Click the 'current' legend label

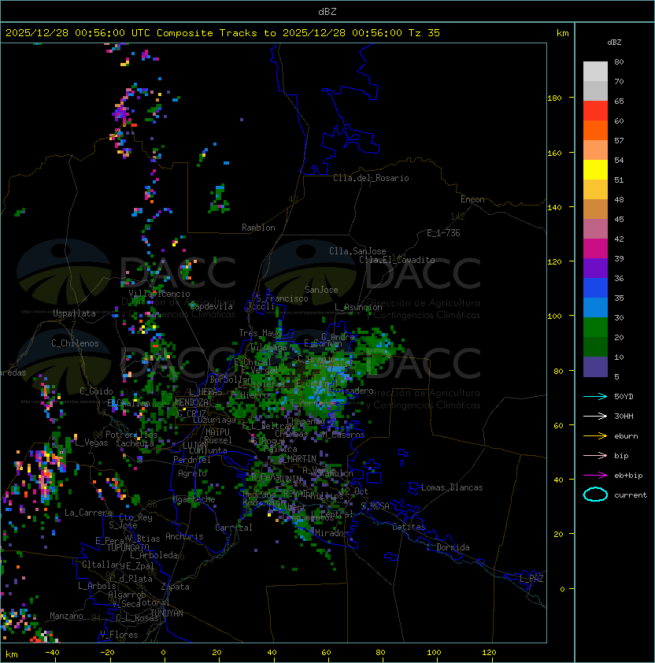pyautogui.click(x=631, y=494)
